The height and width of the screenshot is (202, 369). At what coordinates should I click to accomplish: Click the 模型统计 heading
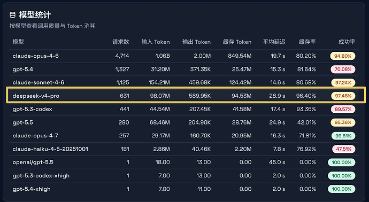35,15
